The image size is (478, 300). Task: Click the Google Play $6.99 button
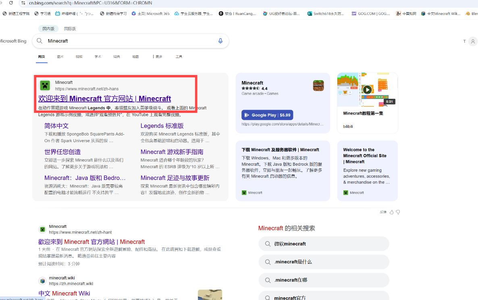267,115
